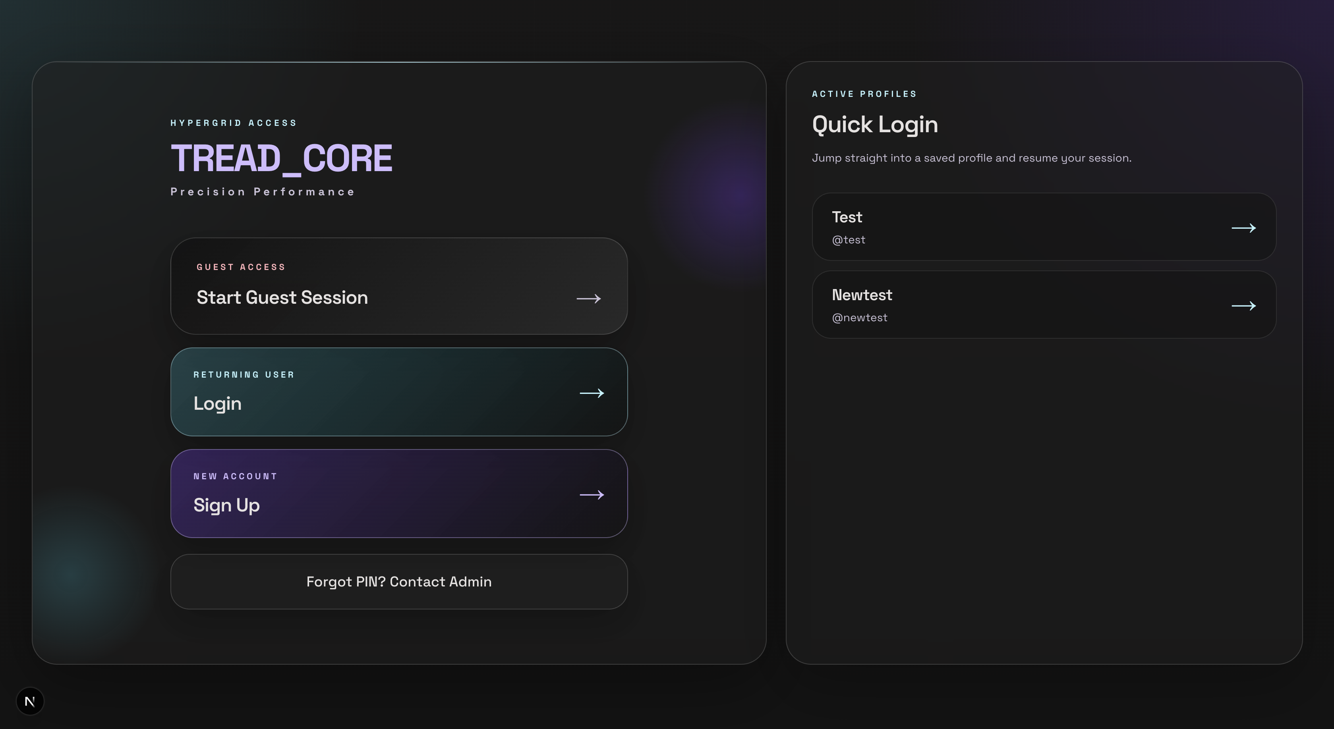Click the arrow on Start Guest Session
The image size is (1334, 729).
click(589, 299)
